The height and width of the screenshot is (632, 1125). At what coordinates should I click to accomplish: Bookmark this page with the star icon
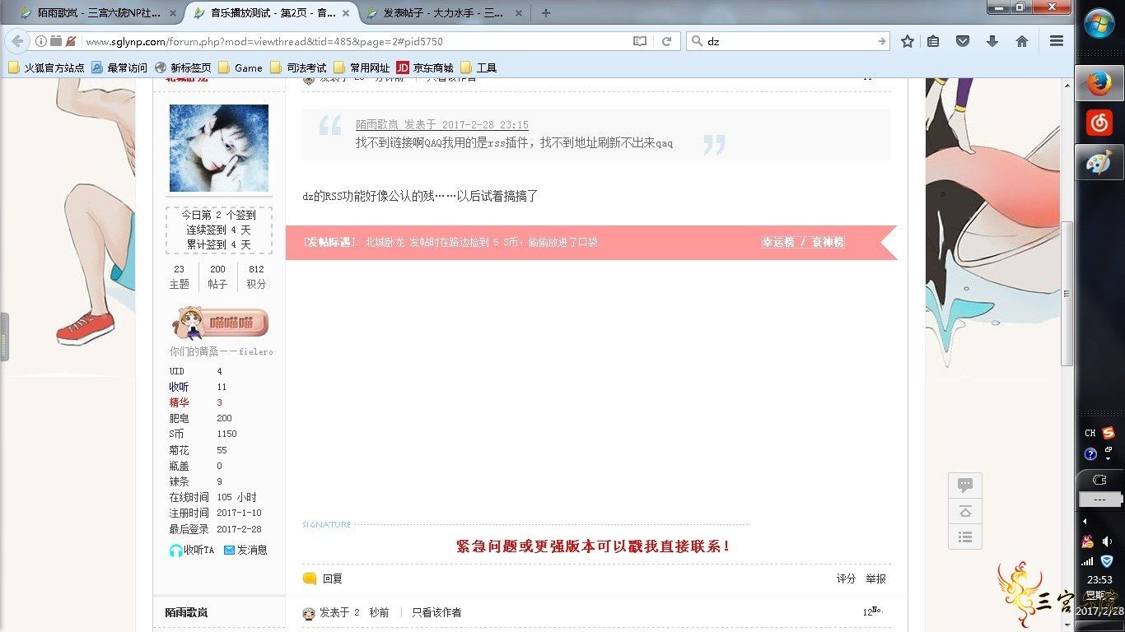(908, 41)
